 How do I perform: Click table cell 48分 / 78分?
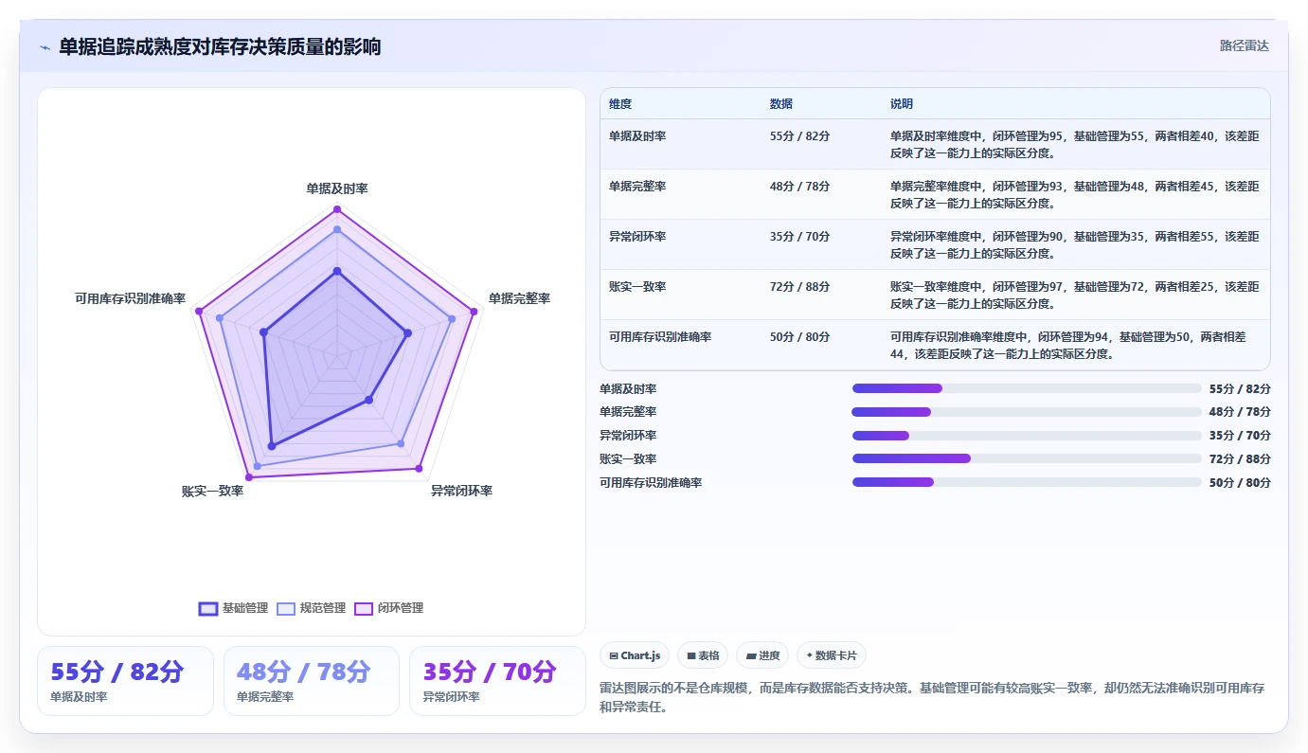click(x=800, y=187)
